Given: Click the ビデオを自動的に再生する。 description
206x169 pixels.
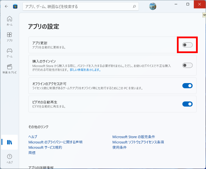Looking at the screenshot, I should [x=49, y=106].
